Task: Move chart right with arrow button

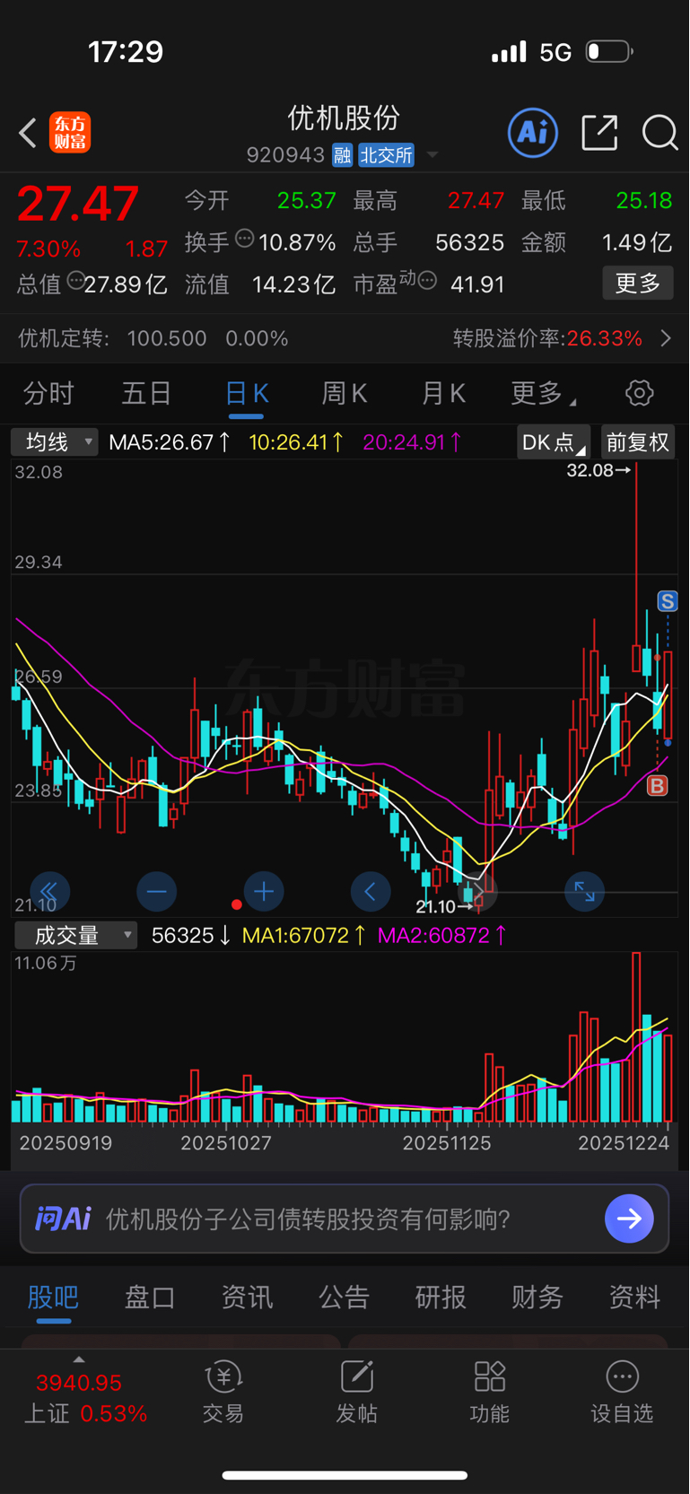Action: point(476,891)
